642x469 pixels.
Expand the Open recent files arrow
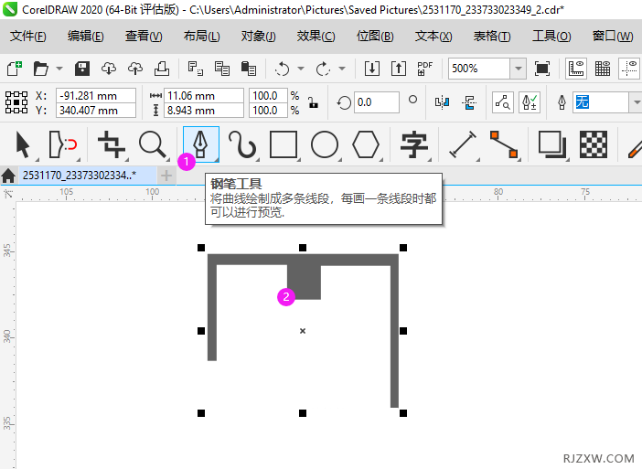[59, 69]
